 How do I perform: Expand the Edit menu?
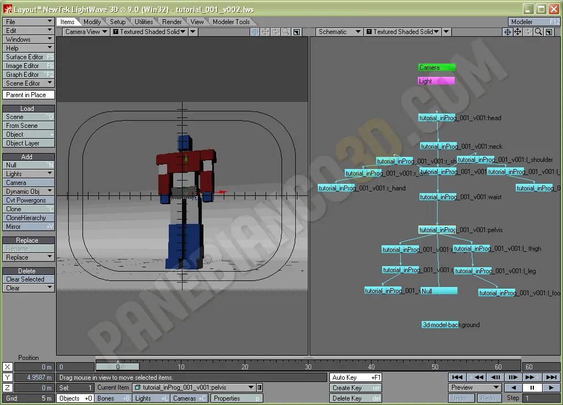(x=29, y=31)
